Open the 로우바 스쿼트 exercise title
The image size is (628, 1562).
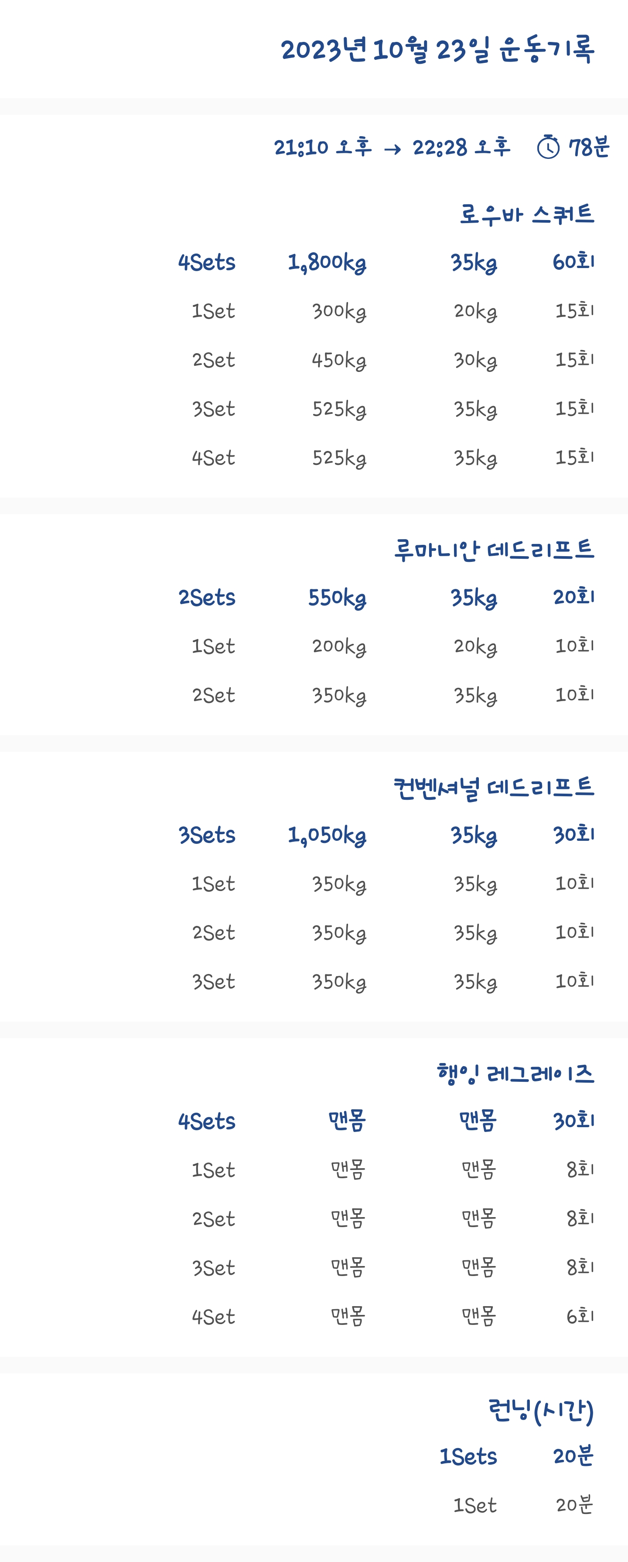(x=527, y=214)
